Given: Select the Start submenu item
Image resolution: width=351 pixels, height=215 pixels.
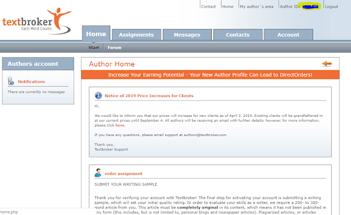Looking at the screenshot, I should (x=94, y=48).
